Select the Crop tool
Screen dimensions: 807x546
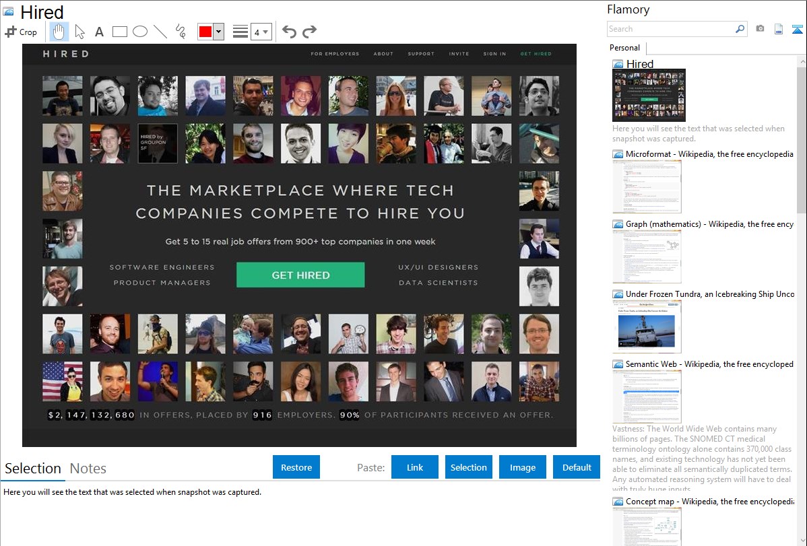[21, 32]
